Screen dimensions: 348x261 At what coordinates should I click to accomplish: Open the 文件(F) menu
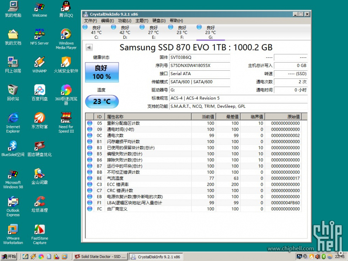coord(90,21)
